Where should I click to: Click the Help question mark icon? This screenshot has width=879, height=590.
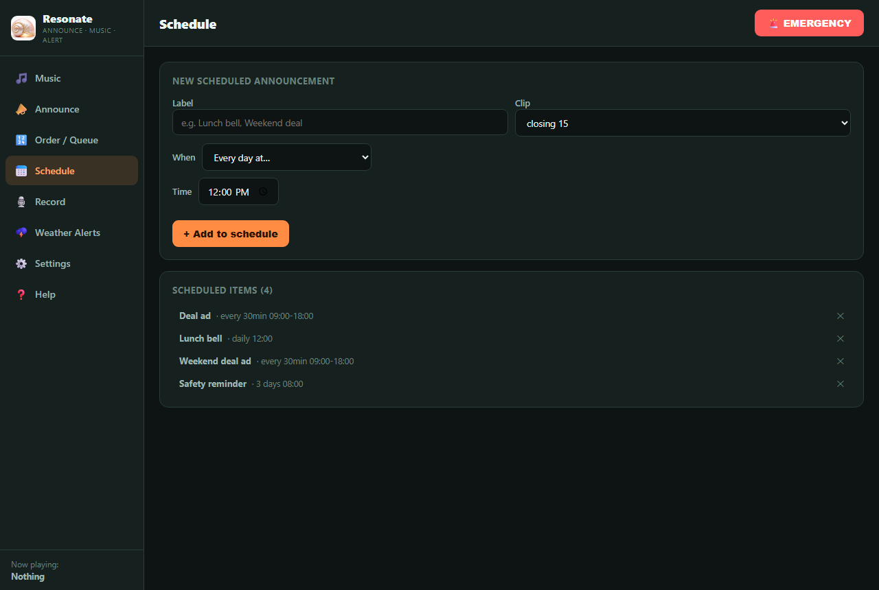click(x=21, y=294)
